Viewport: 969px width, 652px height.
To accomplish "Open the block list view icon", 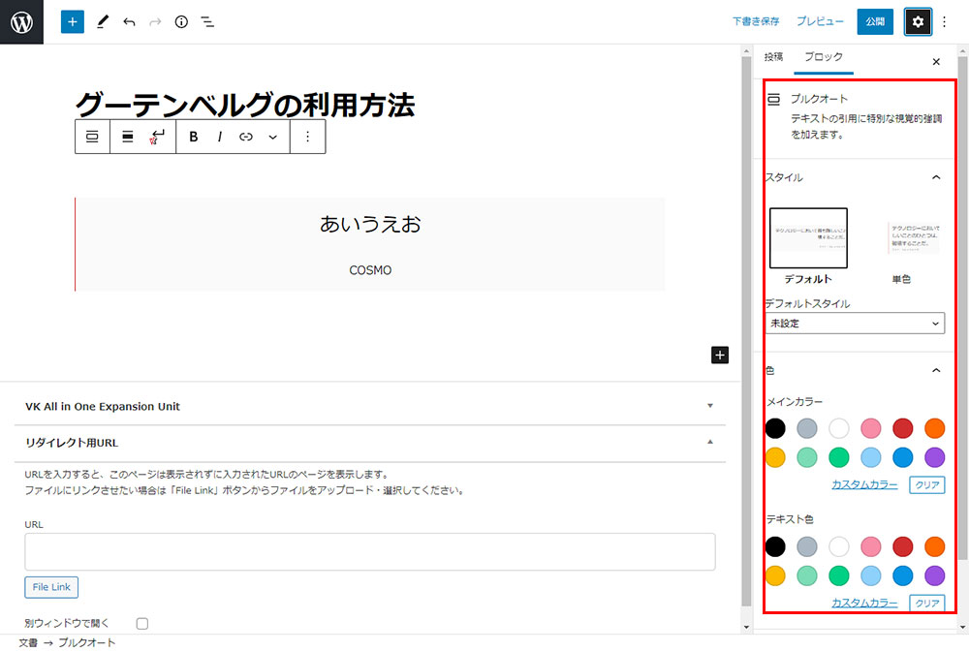I will (x=207, y=21).
